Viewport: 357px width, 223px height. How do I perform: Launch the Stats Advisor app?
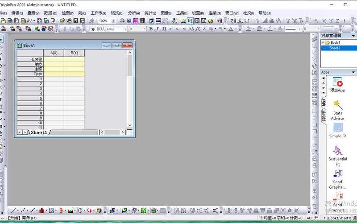tap(337, 110)
